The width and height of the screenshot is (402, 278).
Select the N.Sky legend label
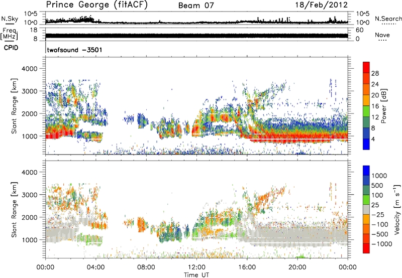(8, 18)
